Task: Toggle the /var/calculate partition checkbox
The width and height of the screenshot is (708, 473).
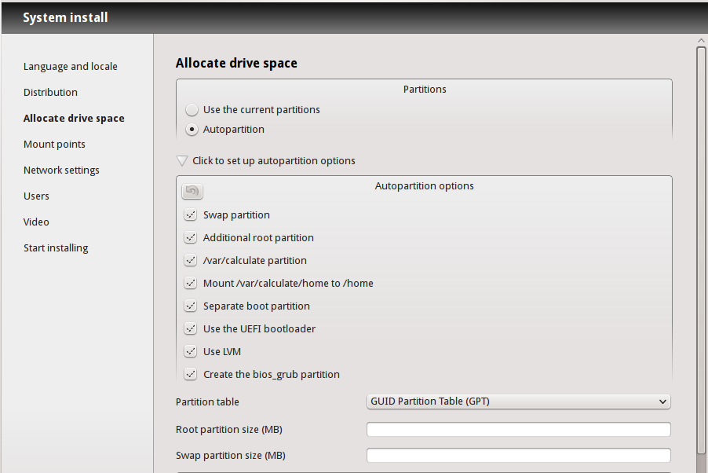Action: coord(191,261)
